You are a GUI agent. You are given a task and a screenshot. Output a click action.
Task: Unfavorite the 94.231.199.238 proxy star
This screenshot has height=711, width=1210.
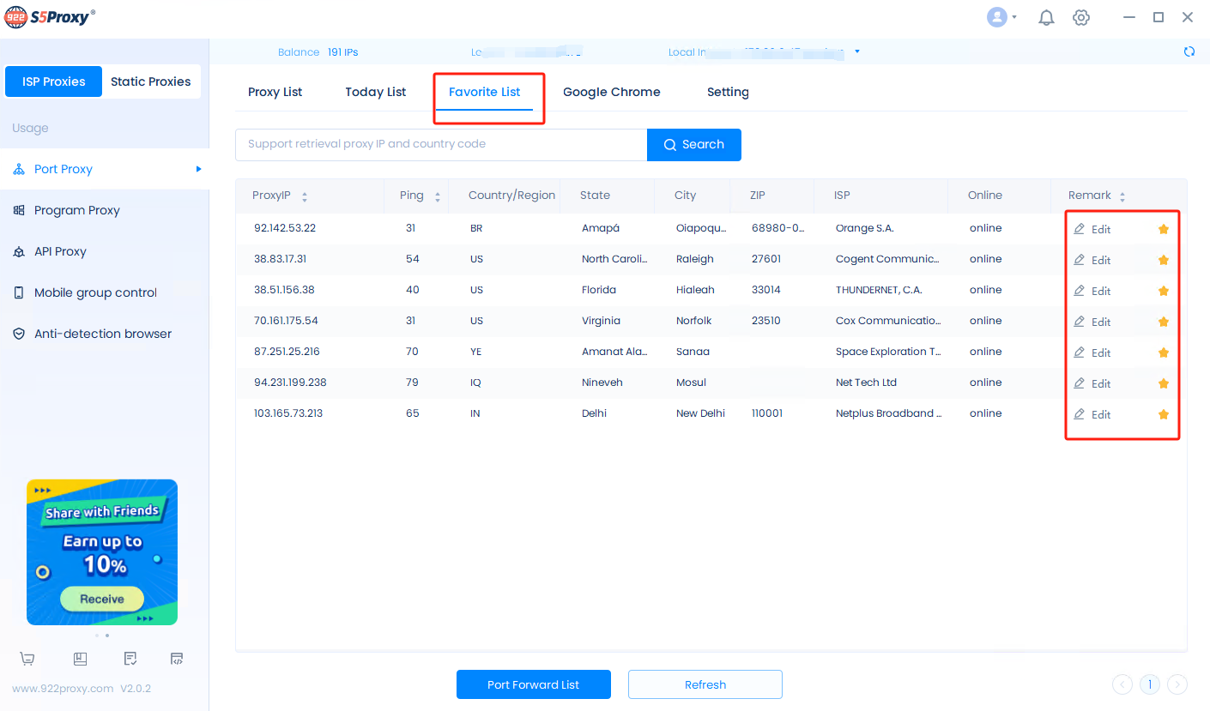(1164, 383)
